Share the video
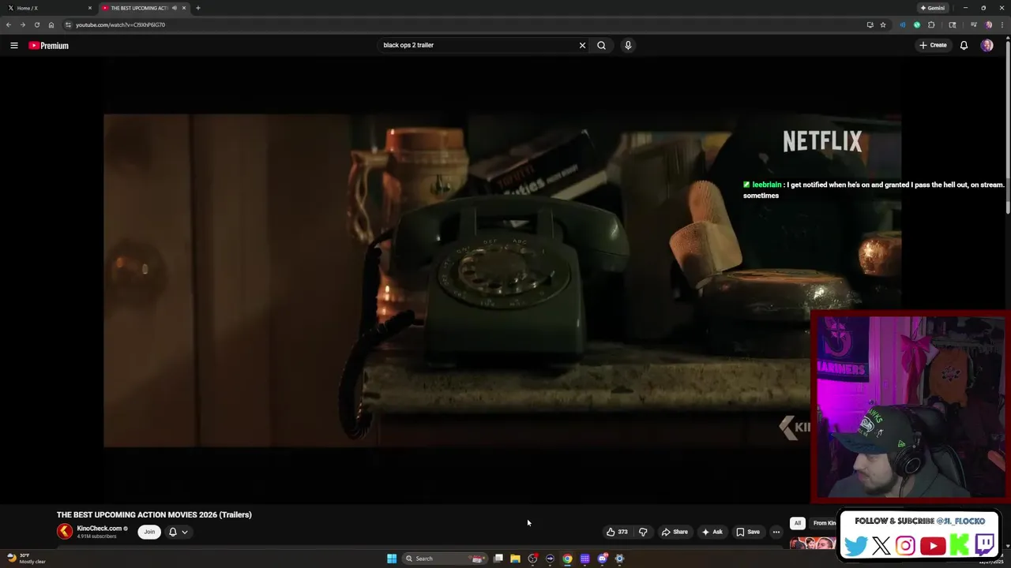Image resolution: width=1011 pixels, height=568 pixels. coord(675,532)
